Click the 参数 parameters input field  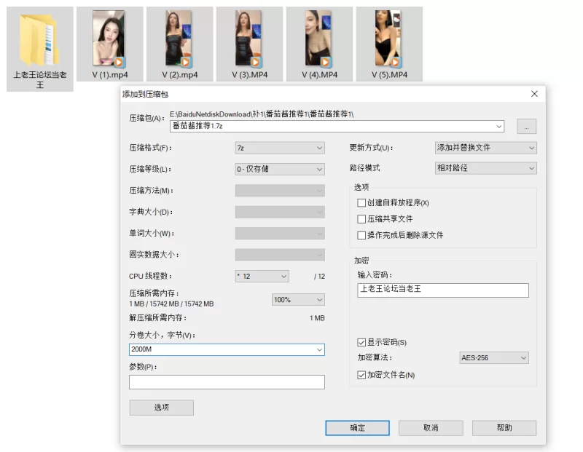227,382
